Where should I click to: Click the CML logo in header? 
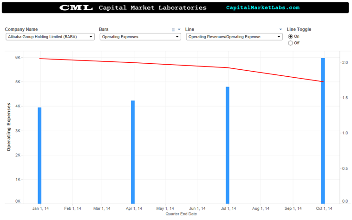[76, 8]
